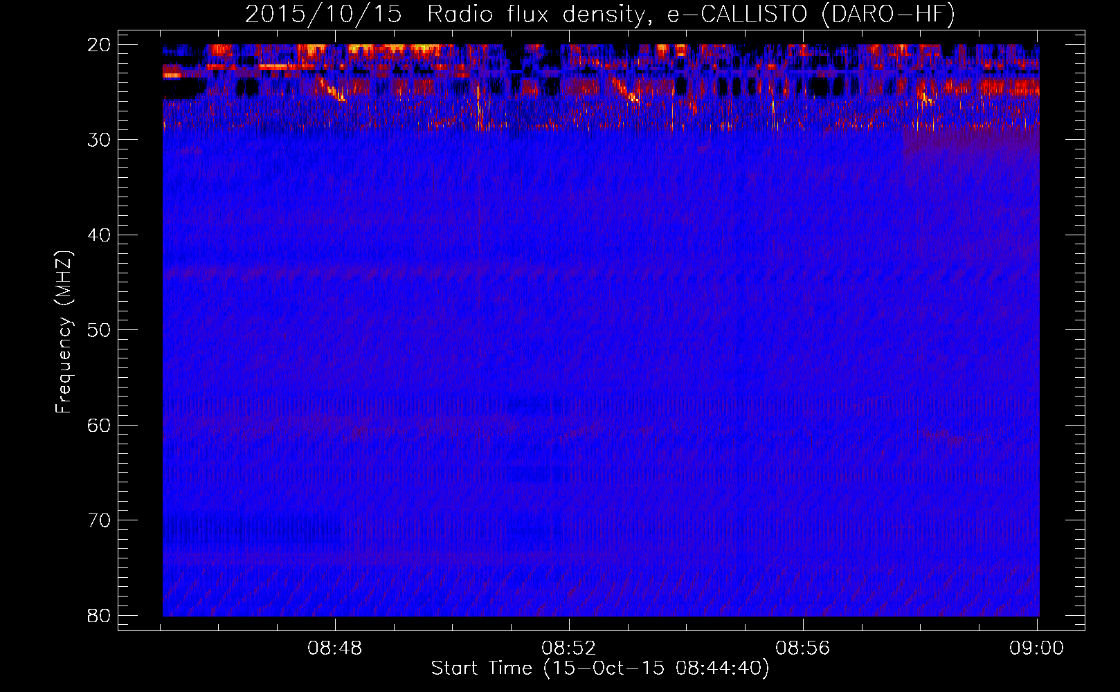Click the '20' frequency tick label

click(x=100, y=45)
